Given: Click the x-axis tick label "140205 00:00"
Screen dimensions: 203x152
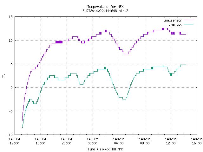Looking at the screenshot, I should pyautogui.click(x=92, y=141).
